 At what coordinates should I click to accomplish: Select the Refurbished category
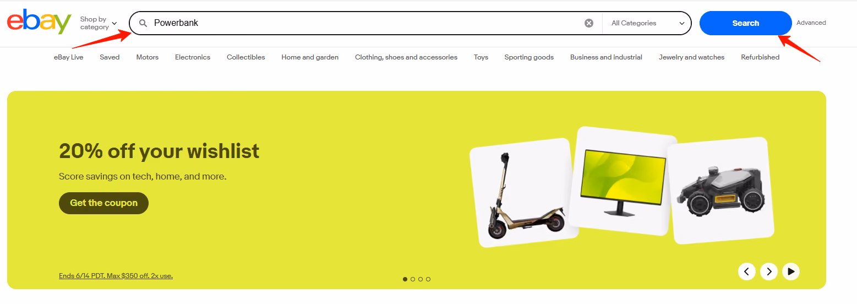point(760,57)
